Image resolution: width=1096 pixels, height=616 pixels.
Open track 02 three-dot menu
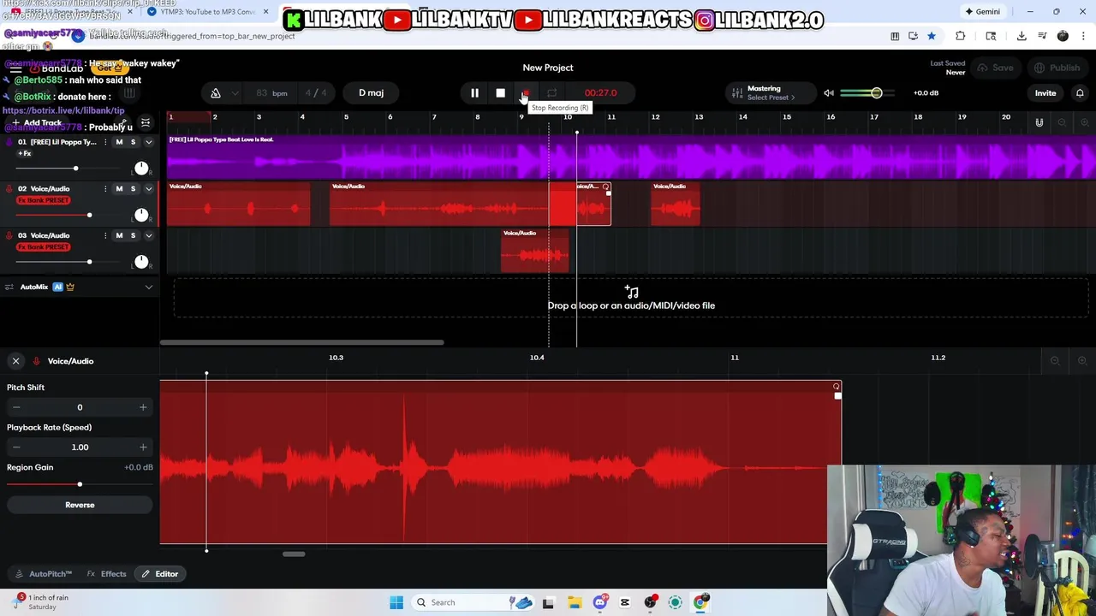105,189
